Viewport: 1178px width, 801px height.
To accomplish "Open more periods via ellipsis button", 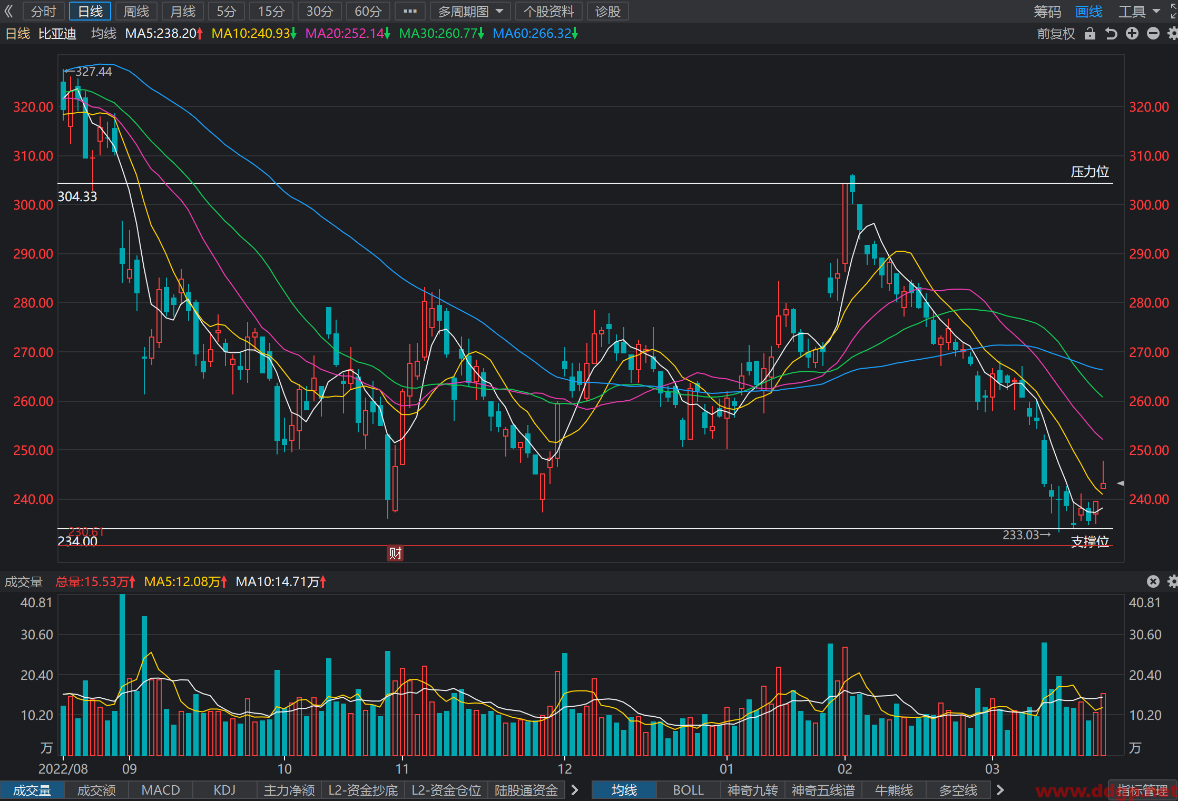I will 410,11.
